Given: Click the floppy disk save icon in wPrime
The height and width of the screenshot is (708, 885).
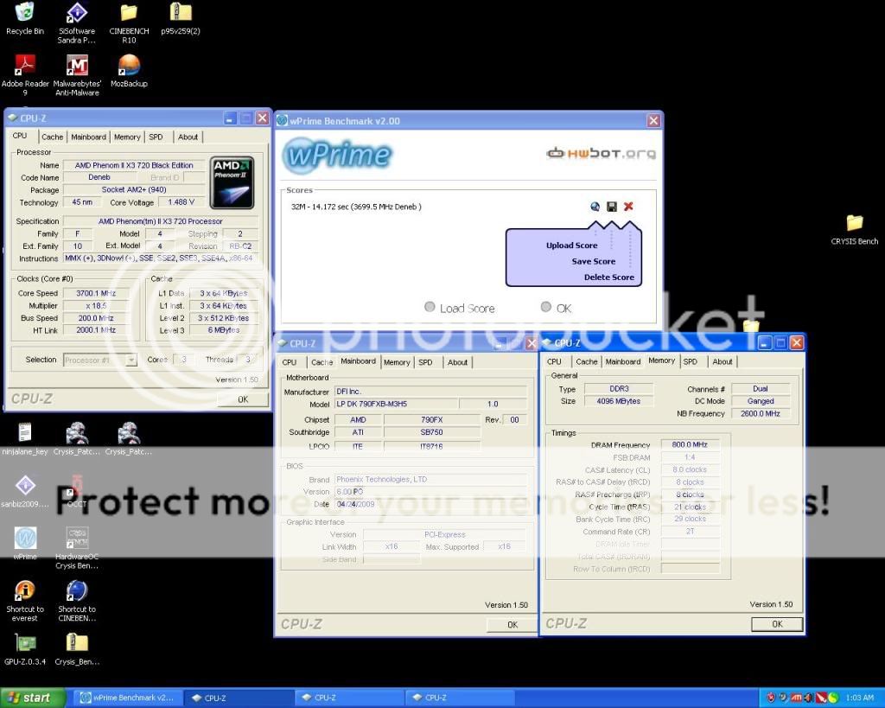Looking at the screenshot, I should pyautogui.click(x=611, y=207).
